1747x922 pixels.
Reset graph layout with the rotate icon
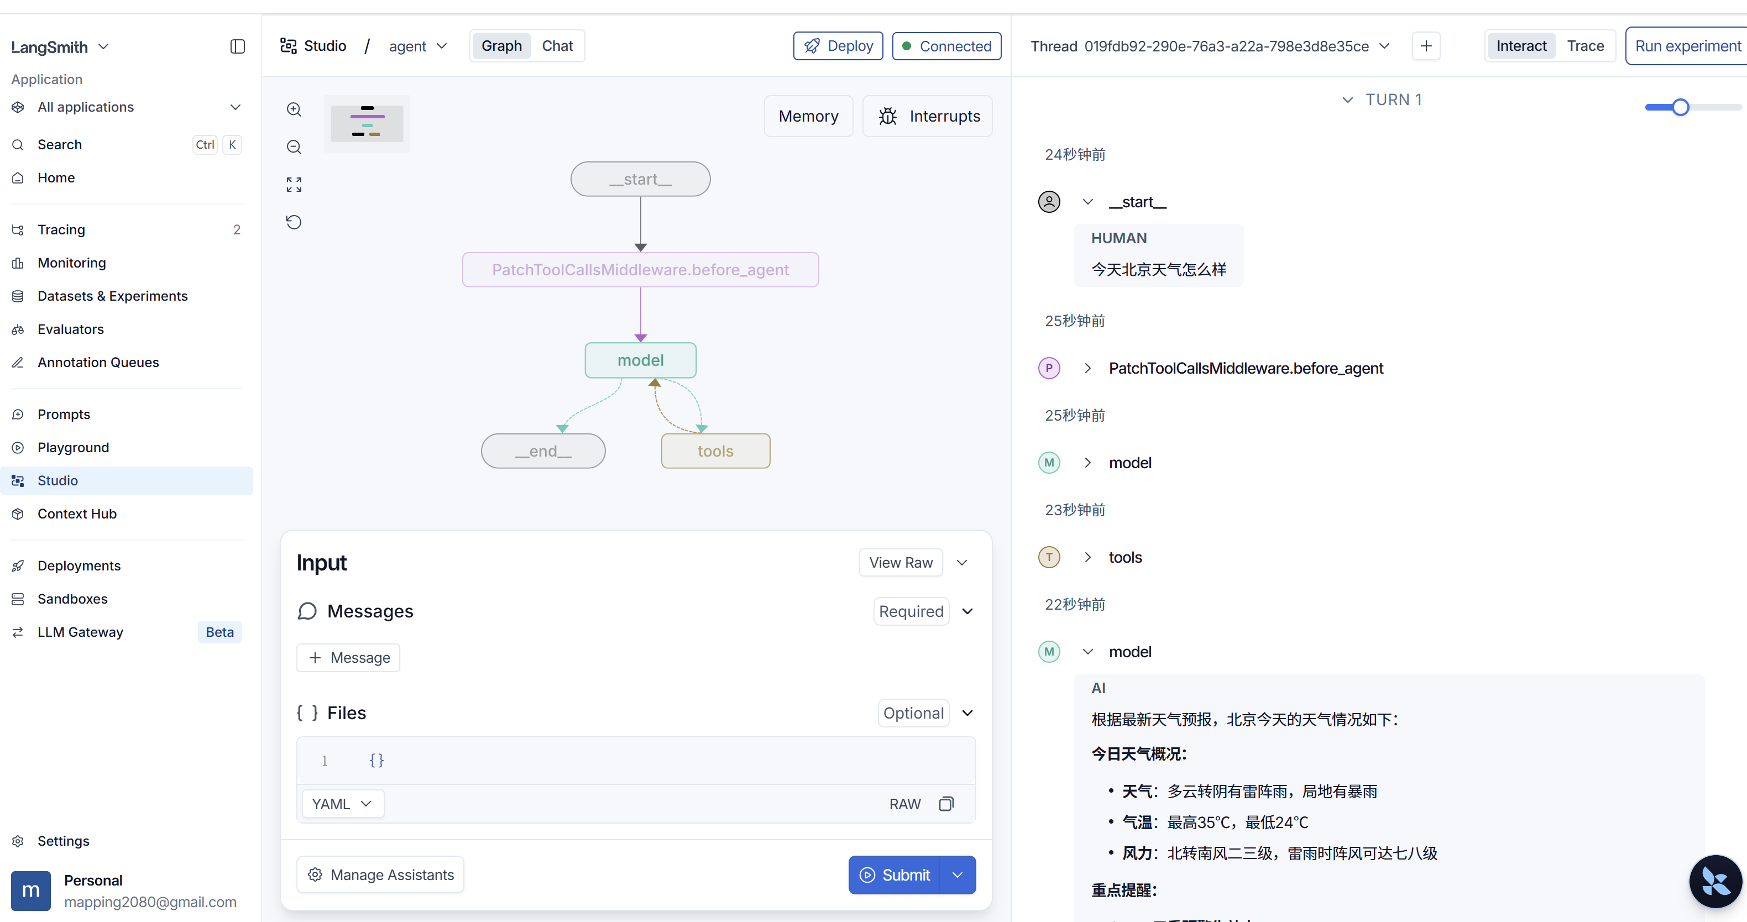click(294, 222)
